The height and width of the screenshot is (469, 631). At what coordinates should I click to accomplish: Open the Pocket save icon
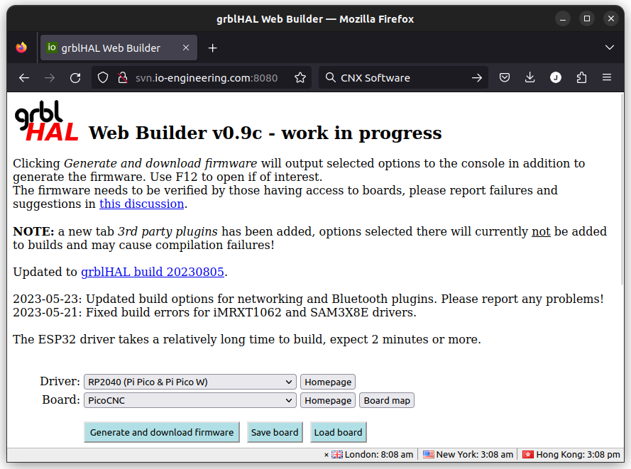click(x=505, y=77)
